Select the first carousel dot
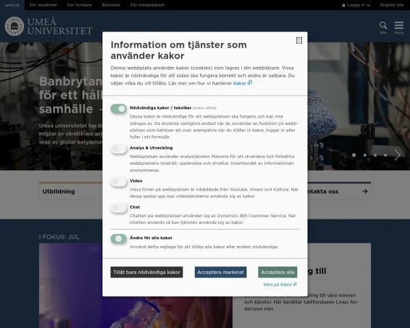 click(x=354, y=155)
